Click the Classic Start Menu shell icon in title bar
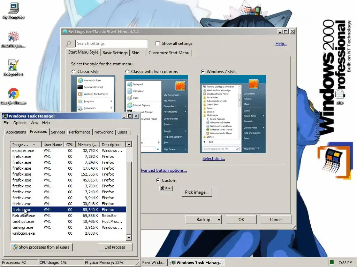357x267 pixels. tap(64, 32)
